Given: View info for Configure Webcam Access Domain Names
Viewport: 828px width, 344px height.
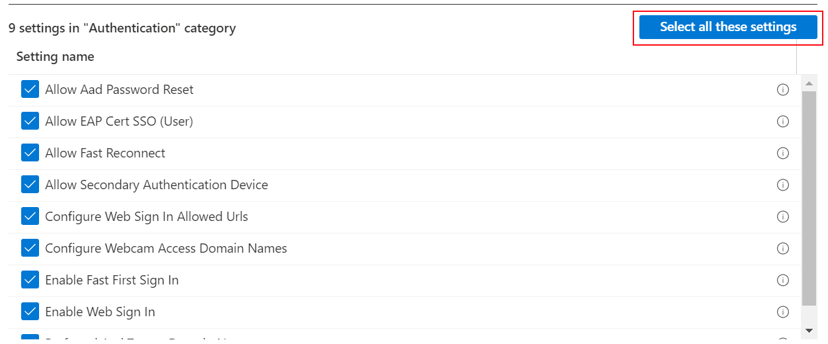Looking at the screenshot, I should 783,249.
